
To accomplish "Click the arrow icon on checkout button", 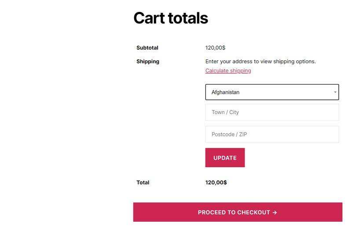I will [275, 213].
